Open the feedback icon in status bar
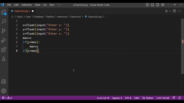This screenshot has height=103, width=184. [174, 98]
